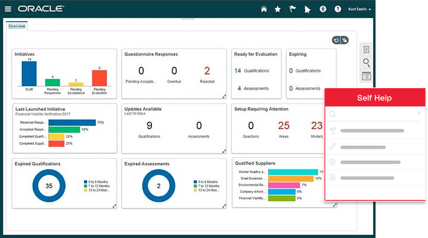The image size is (428, 238).
Task: Open the Watchlist flag icon
Action: tap(292, 10)
